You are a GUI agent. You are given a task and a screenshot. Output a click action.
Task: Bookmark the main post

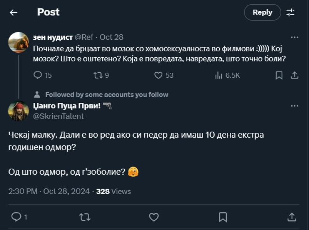click(223, 217)
